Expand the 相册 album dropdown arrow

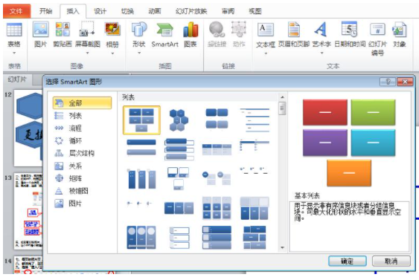point(112,53)
